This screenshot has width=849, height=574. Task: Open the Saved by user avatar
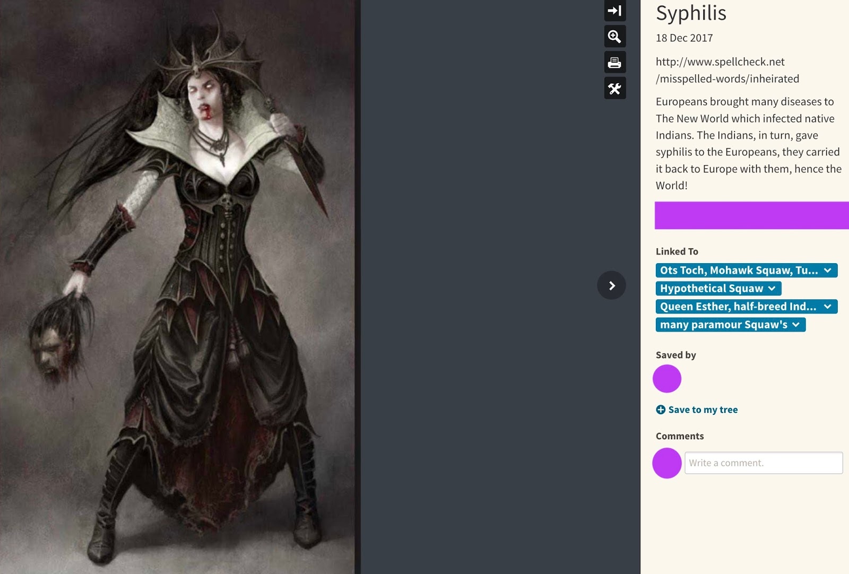coord(667,379)
